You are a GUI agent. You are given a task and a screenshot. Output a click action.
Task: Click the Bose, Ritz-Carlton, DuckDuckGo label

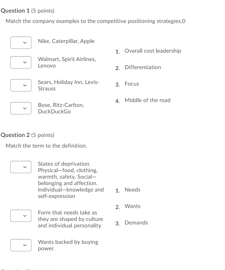60,108
